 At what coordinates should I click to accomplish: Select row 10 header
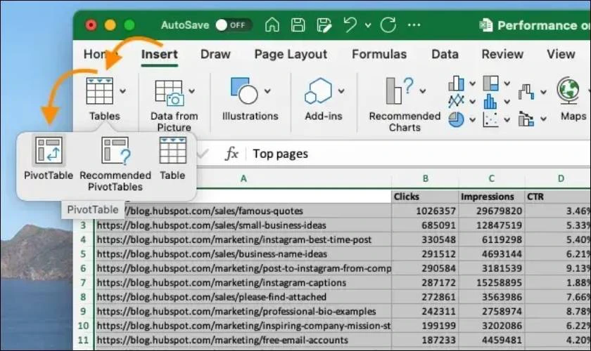pos(83,326)
